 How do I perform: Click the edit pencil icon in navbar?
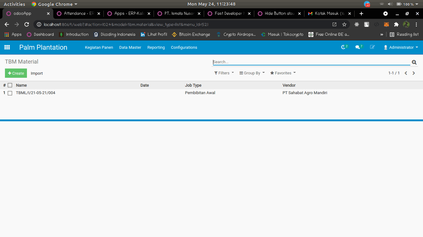372,47
